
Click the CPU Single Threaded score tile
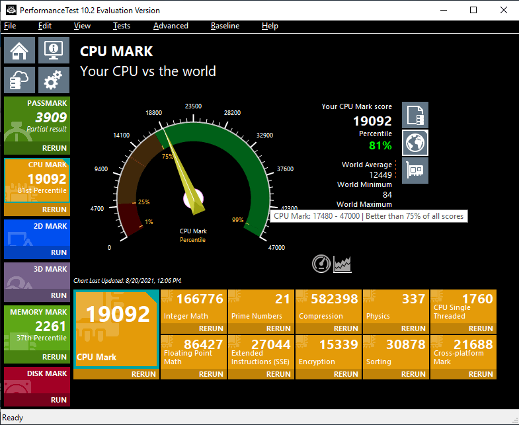click(x=463, y=307)
